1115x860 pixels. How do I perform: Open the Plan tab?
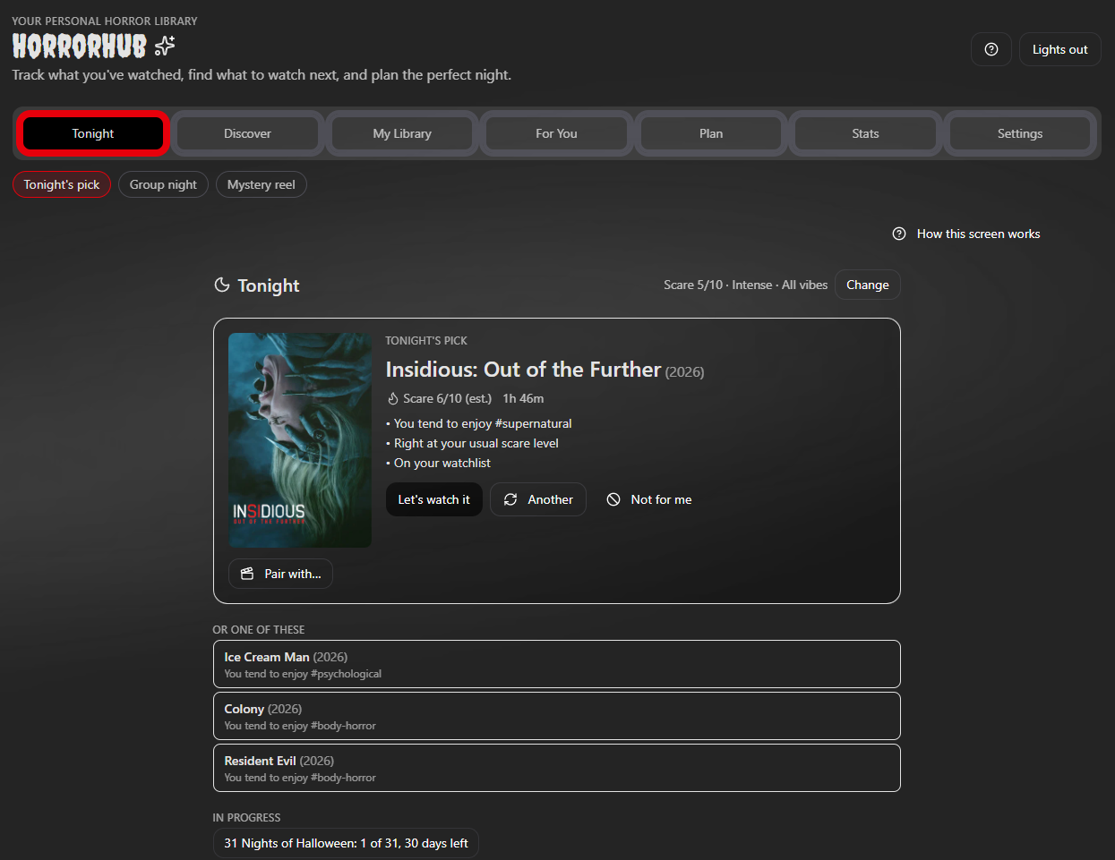coord(711,133)
